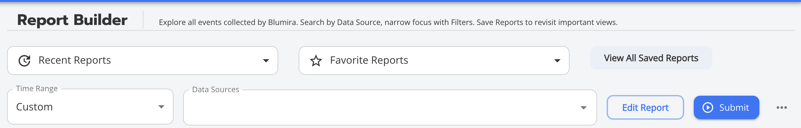Click the Time Range field label
The height and width of the screenshot is (128, 801).
[37, 89]
